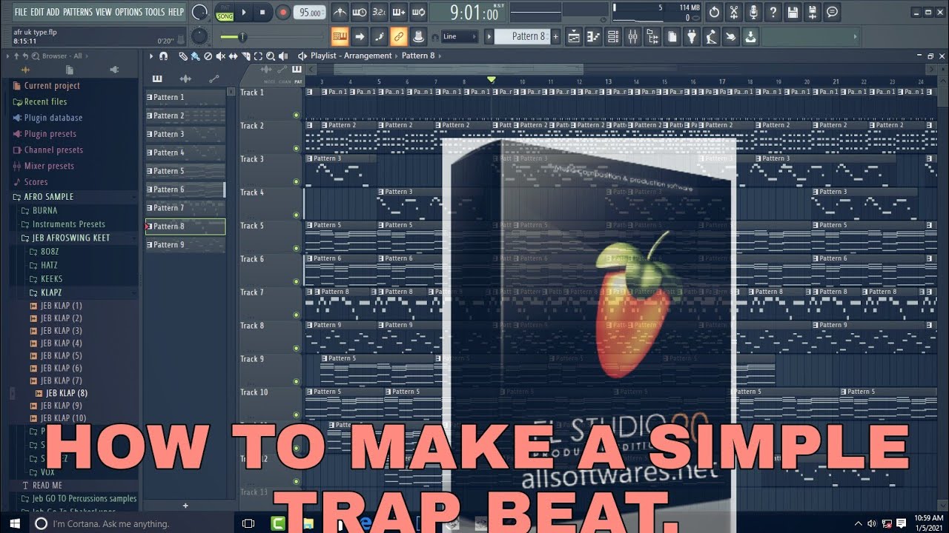The width and height of the screenshot is (949, 533).
Task: Toggle playlist snap magnet
Action: 163,56
